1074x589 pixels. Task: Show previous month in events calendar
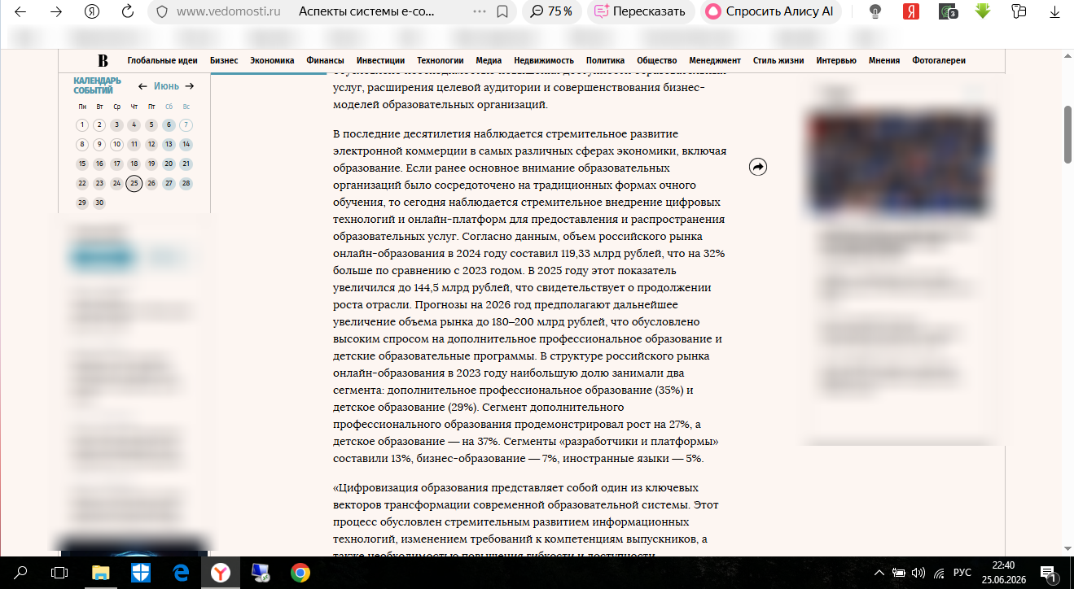click(x=142, y=86)
